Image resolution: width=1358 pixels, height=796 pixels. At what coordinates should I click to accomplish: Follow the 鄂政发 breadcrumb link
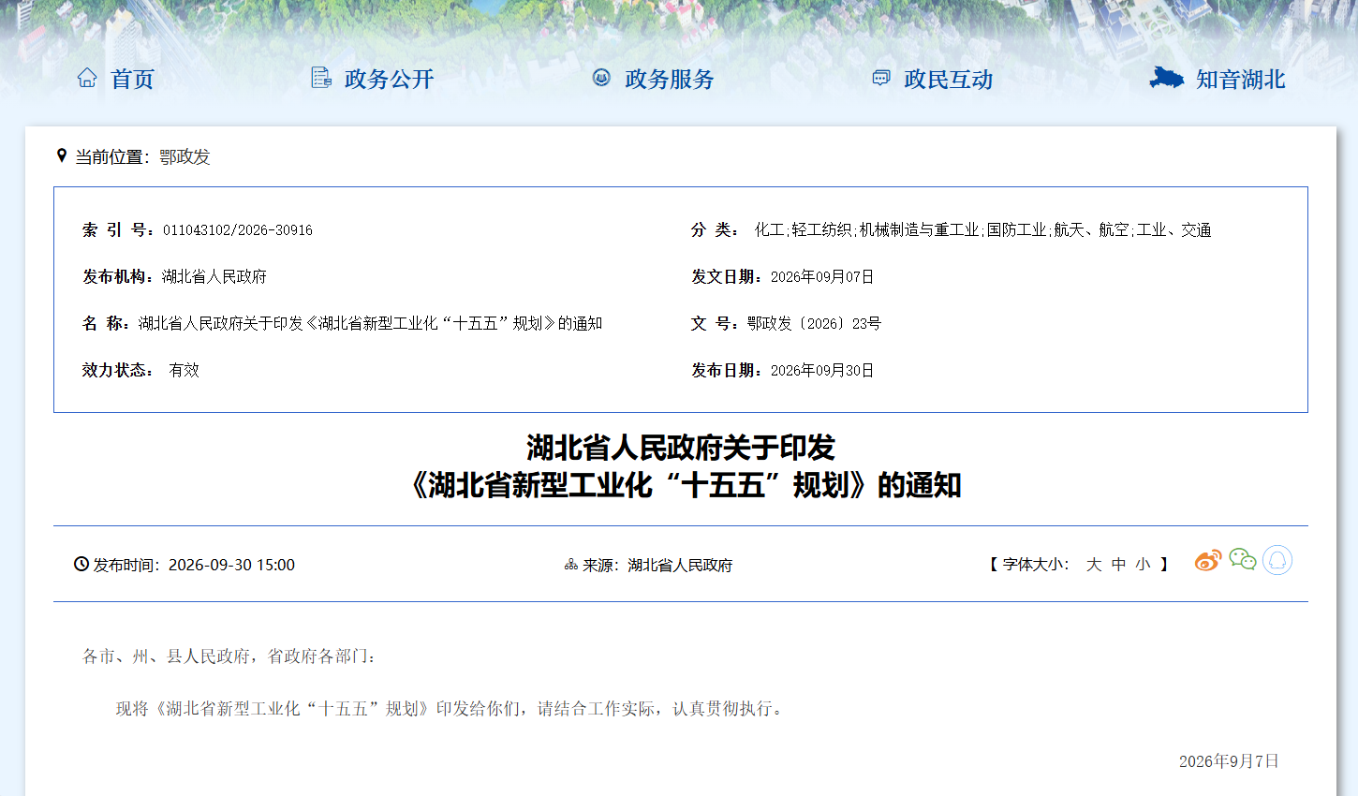(x=185, y=156)
